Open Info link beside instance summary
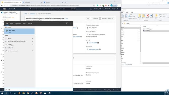Screen dimensions: 169x95 coord(67,19)
